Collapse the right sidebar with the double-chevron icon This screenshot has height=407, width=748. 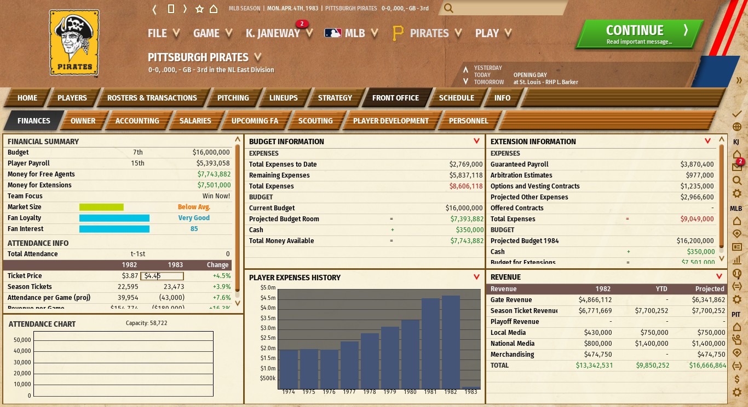(x=739, y=80)
